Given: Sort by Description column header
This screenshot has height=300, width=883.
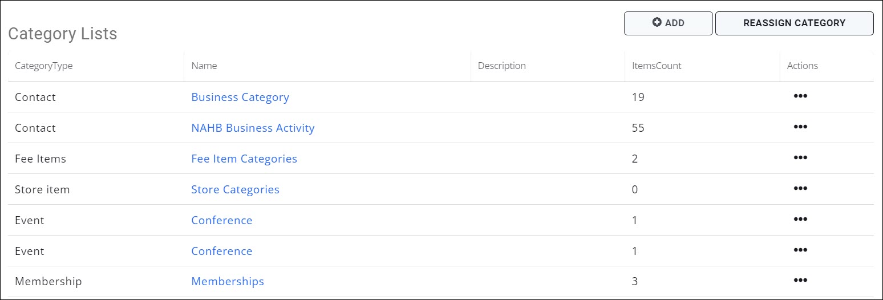Looking at the screenshot, I should point(502,66).
